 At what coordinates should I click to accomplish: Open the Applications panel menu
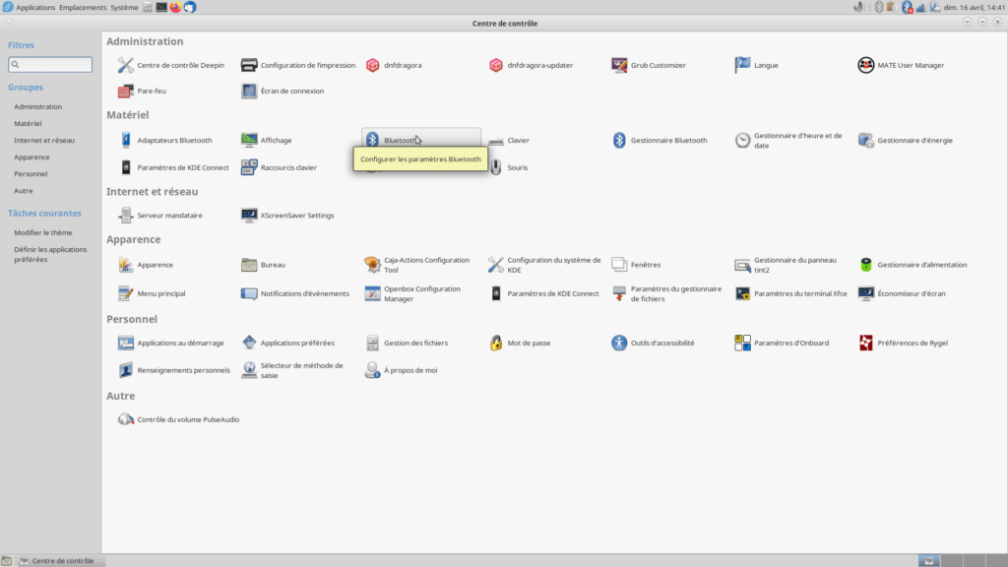tap(35, 7)
